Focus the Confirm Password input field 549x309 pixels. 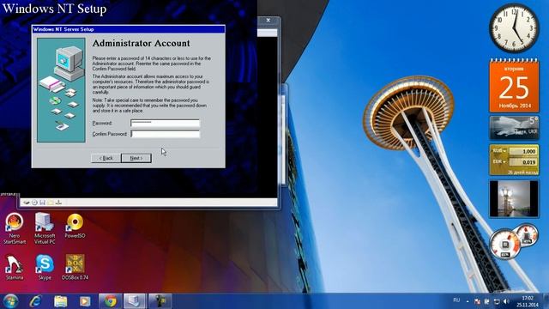[165, 134]
